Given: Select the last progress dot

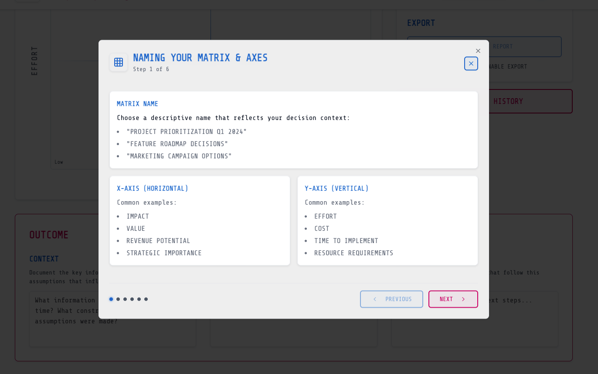Looking at the screenshot, I should 146,299.
